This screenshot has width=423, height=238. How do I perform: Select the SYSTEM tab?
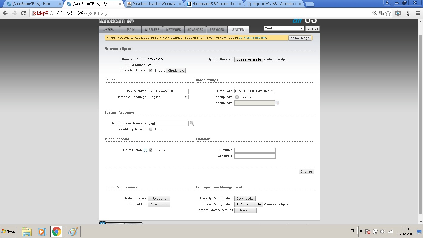(x=238, y=29)
